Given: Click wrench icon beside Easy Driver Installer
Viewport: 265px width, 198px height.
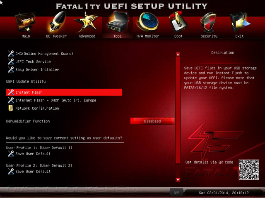Looking at the screenshot, I should point(11,70).
